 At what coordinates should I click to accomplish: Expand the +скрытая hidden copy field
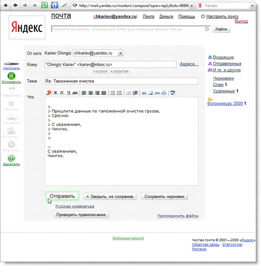[119, 71]
